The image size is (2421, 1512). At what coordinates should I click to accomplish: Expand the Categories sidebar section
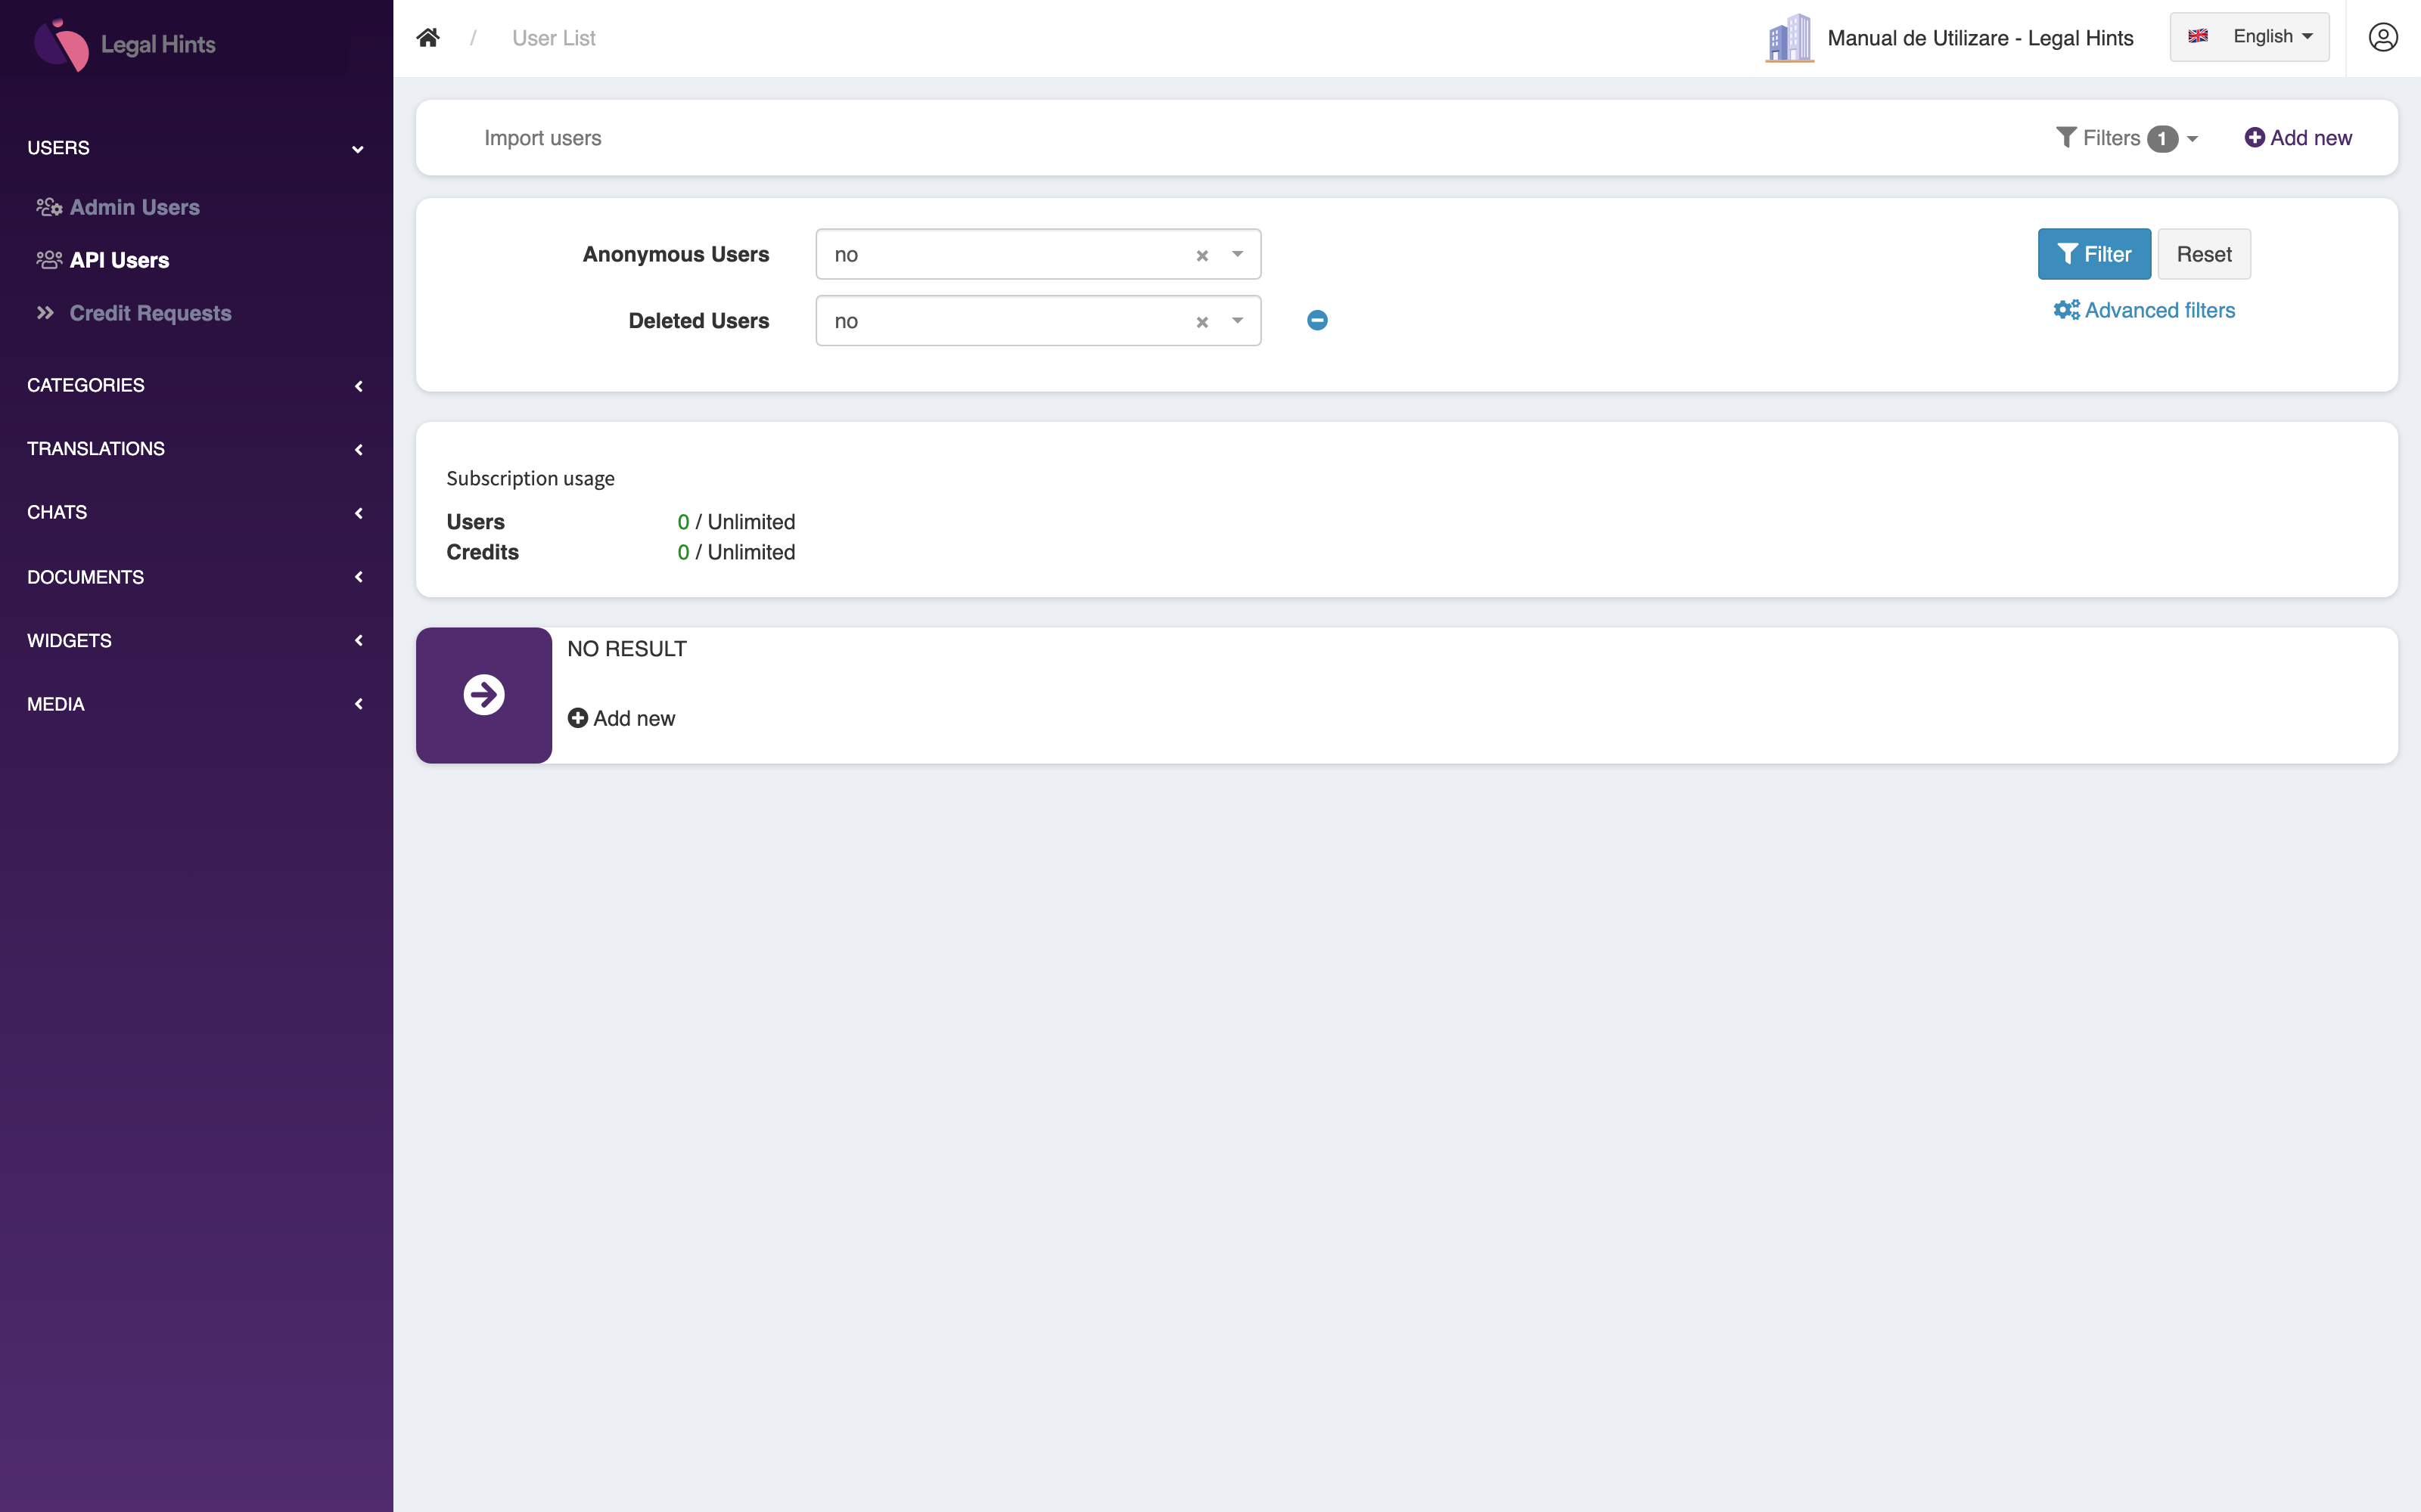pos(195,385)
